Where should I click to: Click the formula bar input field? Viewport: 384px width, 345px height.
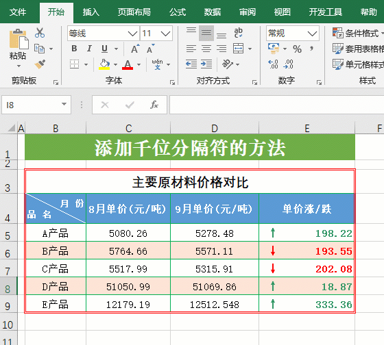click(277, 105)
